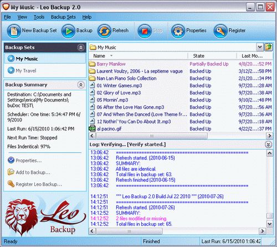Open the Backup Sets menu
Viewport: 277px width, 247px height.
(x=63, y=17)
